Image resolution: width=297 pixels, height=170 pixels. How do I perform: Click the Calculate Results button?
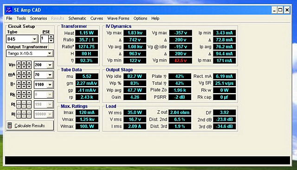click(x=30, y=126)
